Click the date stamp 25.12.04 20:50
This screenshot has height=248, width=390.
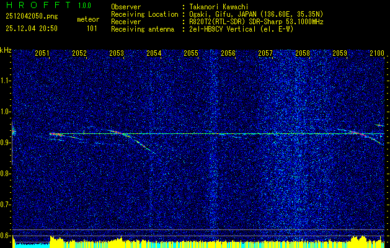click(x=32, y=29)
